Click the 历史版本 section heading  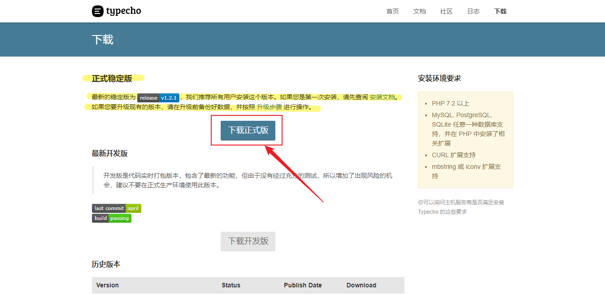(x=106, y=264)
